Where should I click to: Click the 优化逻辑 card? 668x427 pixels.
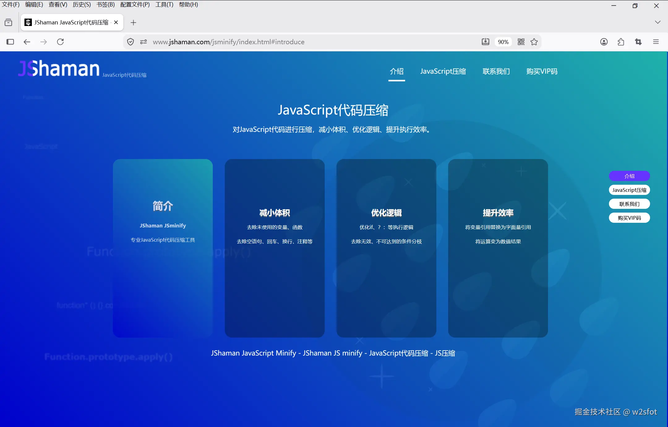click(x=386, y=248)
